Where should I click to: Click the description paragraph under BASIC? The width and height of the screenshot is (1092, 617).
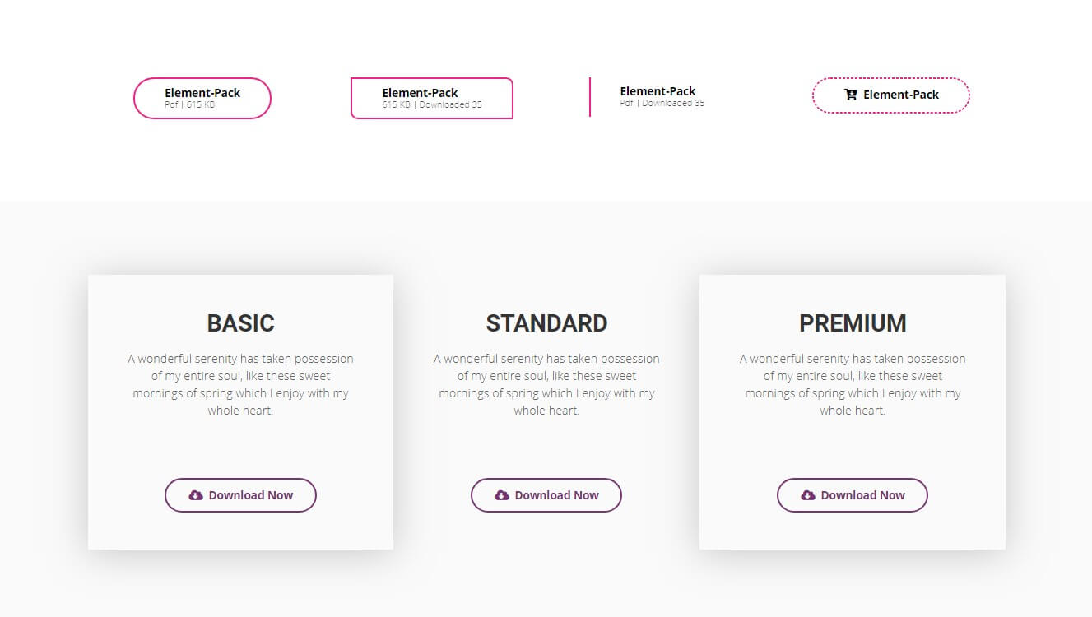(241, 384)
